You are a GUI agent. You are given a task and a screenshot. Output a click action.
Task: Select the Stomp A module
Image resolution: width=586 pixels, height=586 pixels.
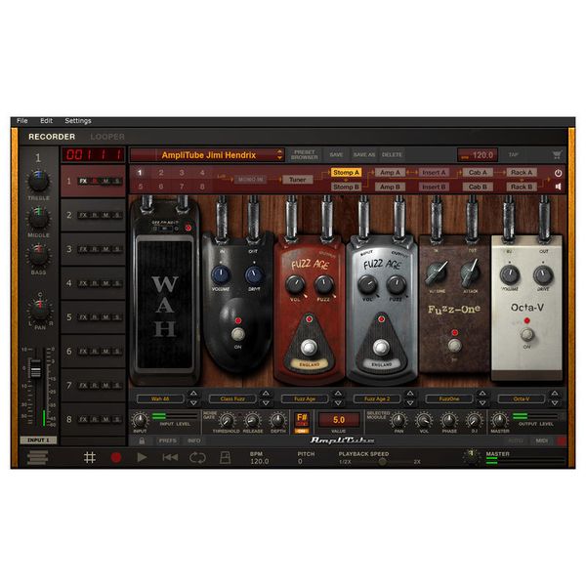click(346, 173)
